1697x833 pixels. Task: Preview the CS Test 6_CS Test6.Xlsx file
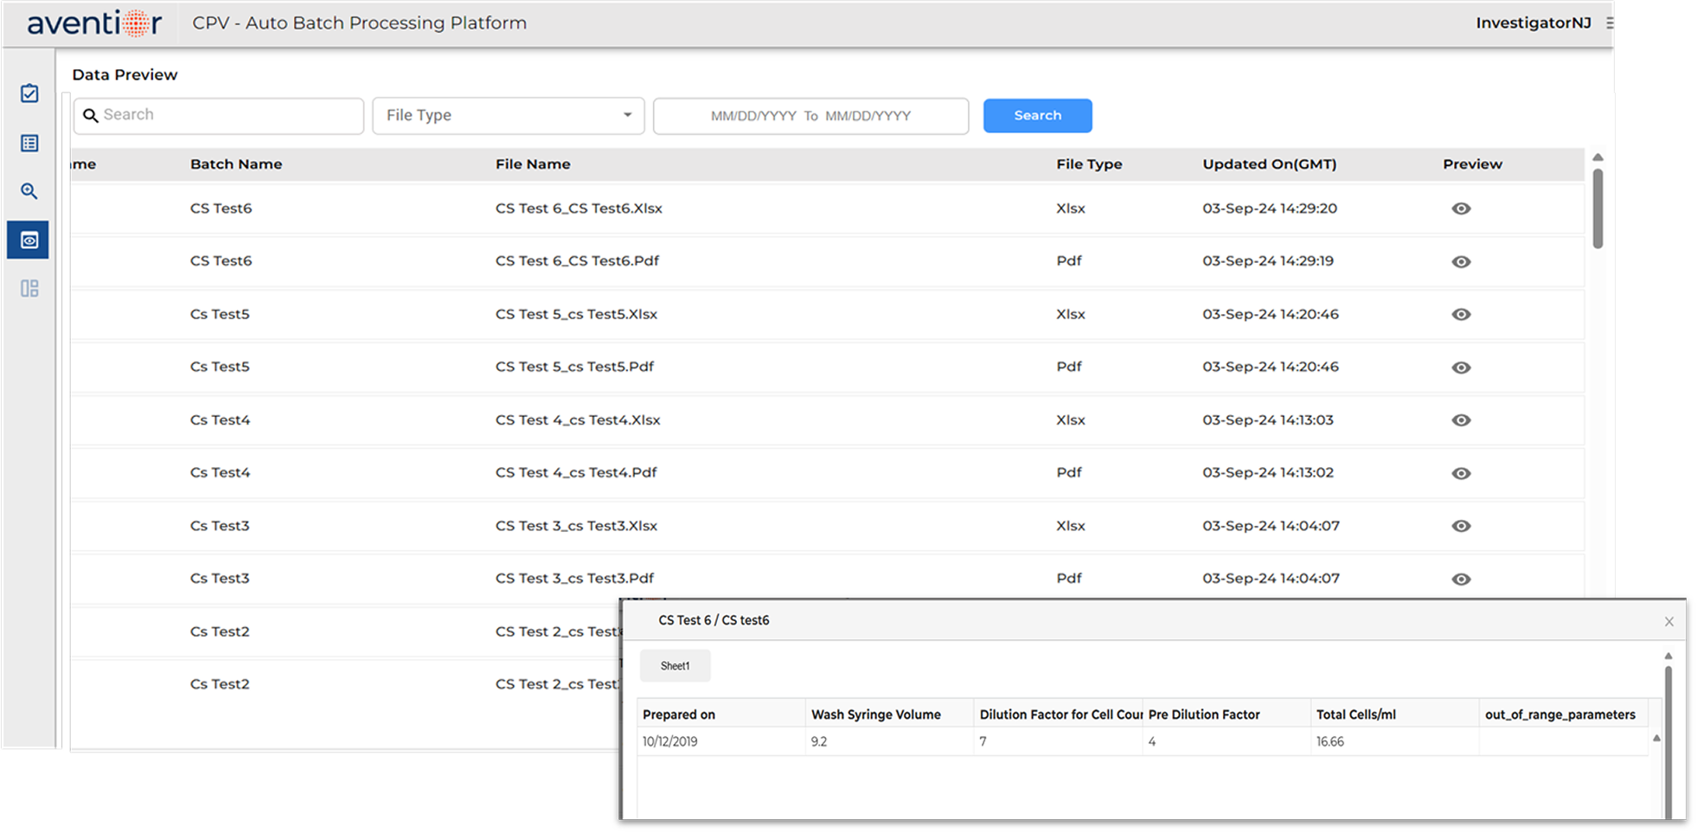coord(1461,208)
